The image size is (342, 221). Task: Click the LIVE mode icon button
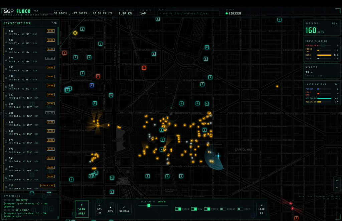pos(111,209)
